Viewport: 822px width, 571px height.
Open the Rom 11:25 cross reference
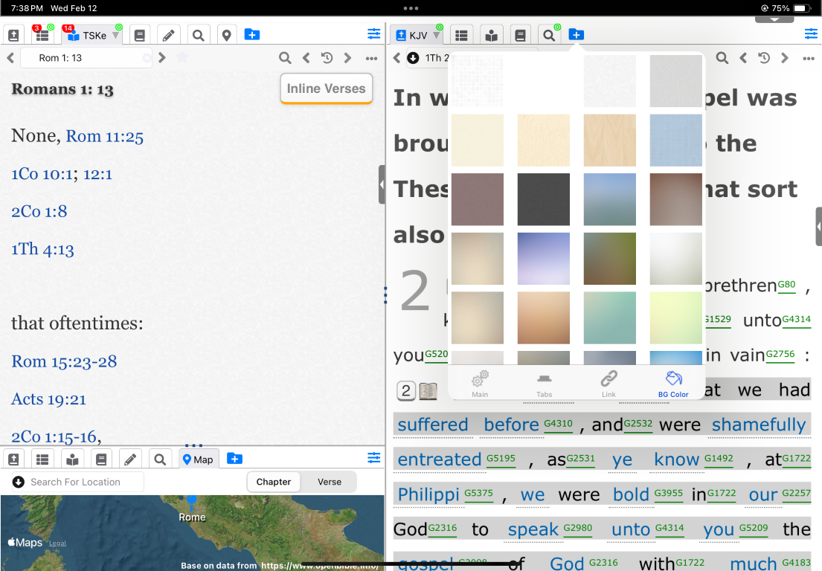coord(104,136)
